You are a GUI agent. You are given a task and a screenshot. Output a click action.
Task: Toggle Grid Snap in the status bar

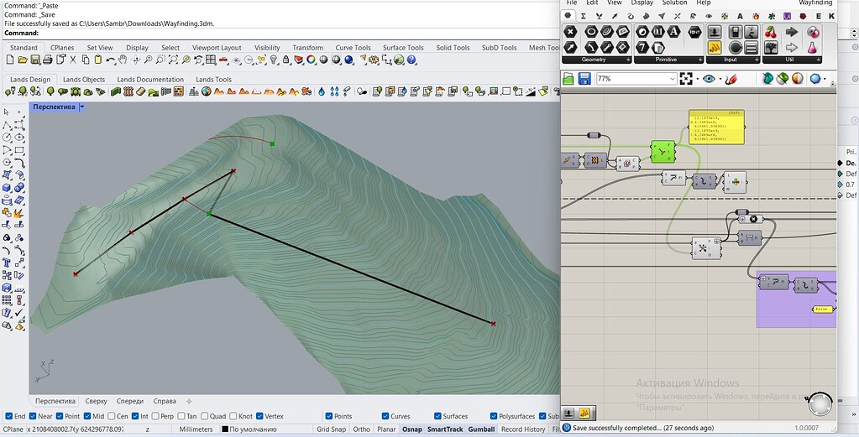pyautogui.click(x=331, y=429)
